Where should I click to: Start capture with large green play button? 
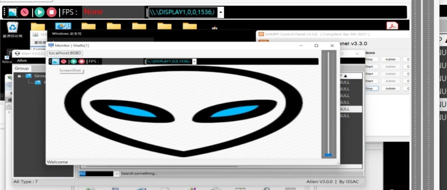point(40,12)
